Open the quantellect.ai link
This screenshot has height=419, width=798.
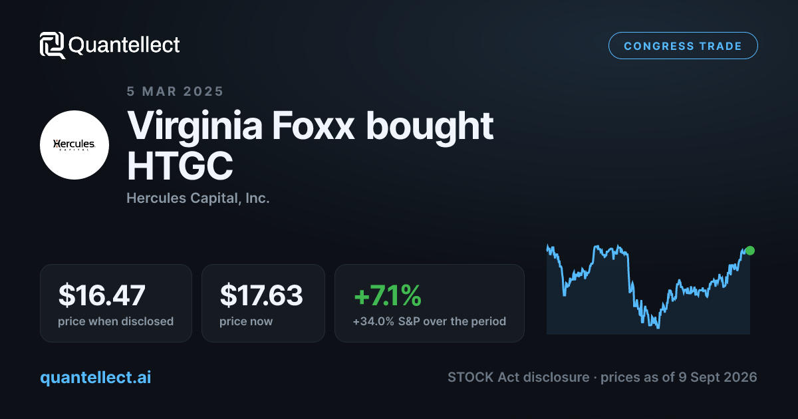click(x=96, y=378)
